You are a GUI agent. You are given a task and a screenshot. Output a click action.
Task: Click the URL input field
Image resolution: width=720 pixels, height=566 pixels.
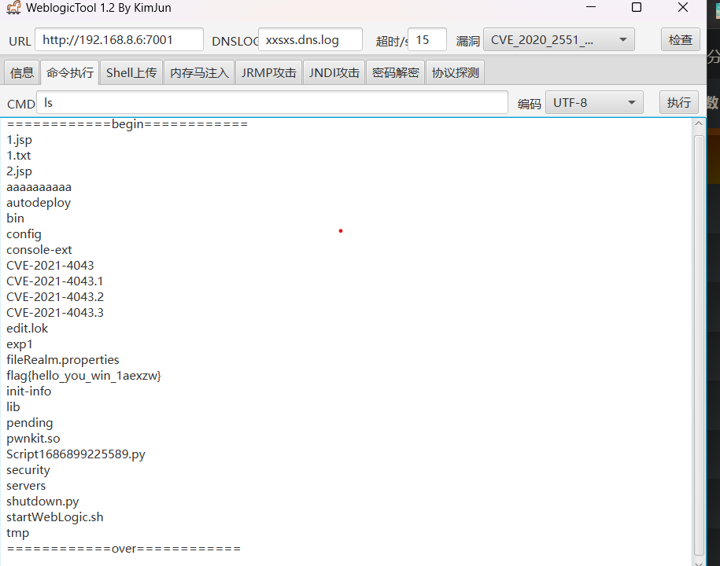tap(120, 40)
